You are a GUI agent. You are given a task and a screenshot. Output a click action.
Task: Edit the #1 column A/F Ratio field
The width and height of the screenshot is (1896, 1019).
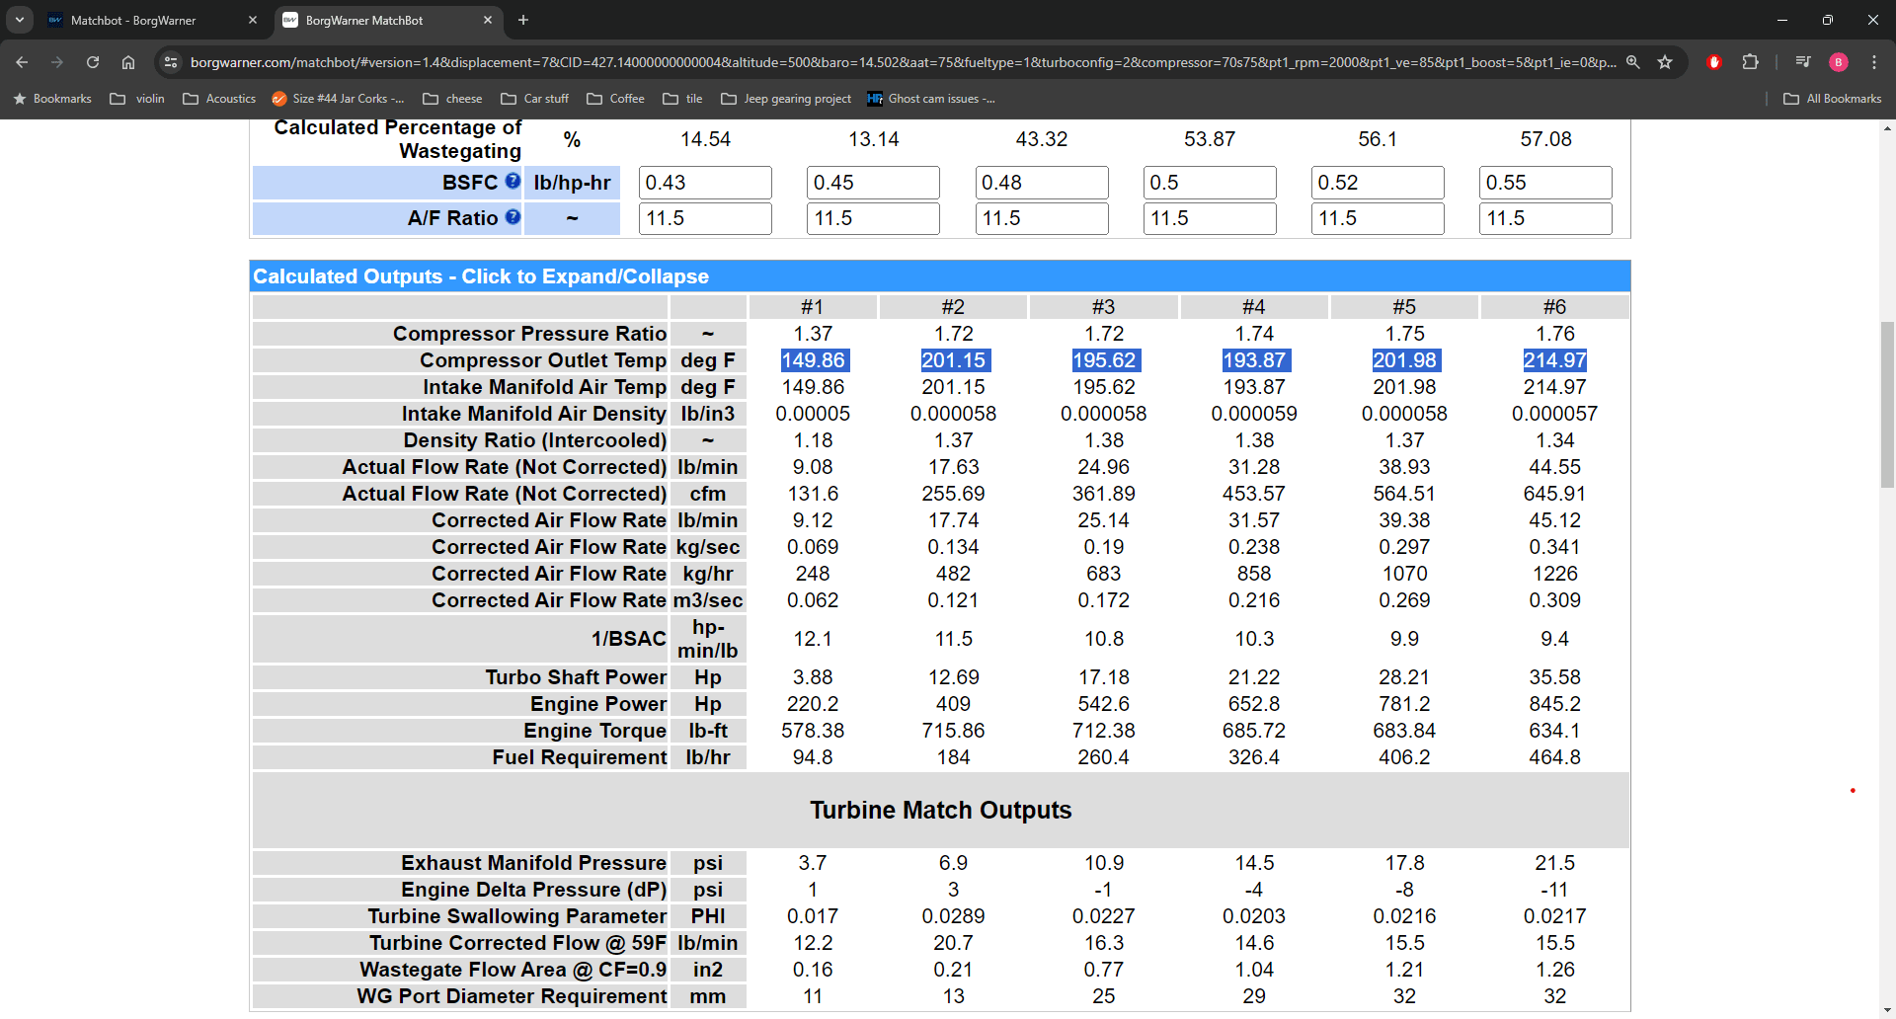(705, 218)
